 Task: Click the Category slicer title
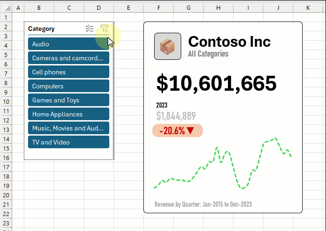[x=42, y=29]
